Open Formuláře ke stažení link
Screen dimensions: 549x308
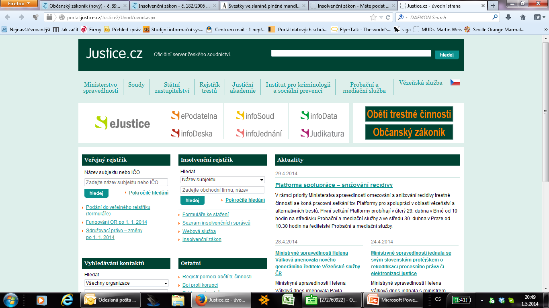coord(205,215)
